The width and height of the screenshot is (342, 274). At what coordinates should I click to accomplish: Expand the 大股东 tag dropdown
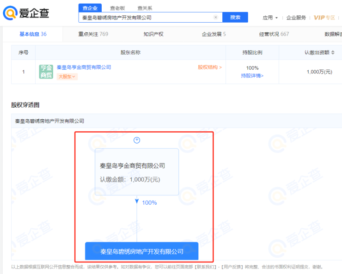[67, 77]
